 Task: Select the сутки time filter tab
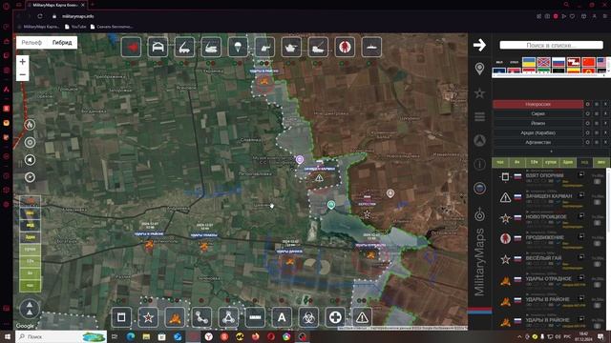point(551,162)
